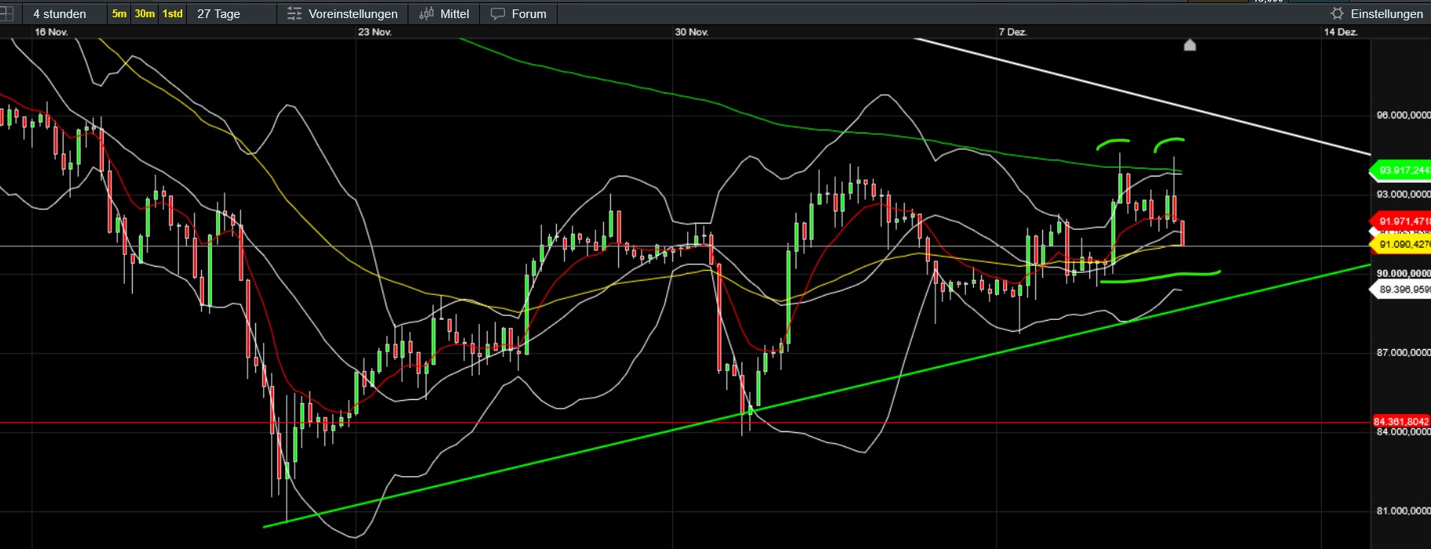This screenshot has width=1431, height=549.
Task: Select the red 84.361 price level label
Action: point(1401,422)
